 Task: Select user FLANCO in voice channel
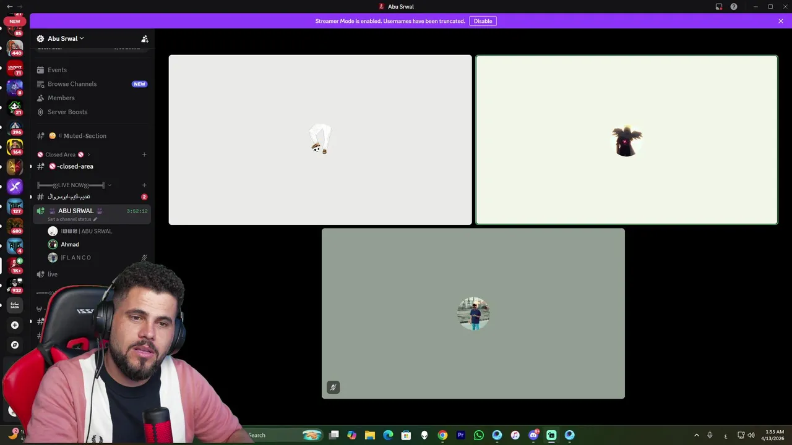click(98, 258)
